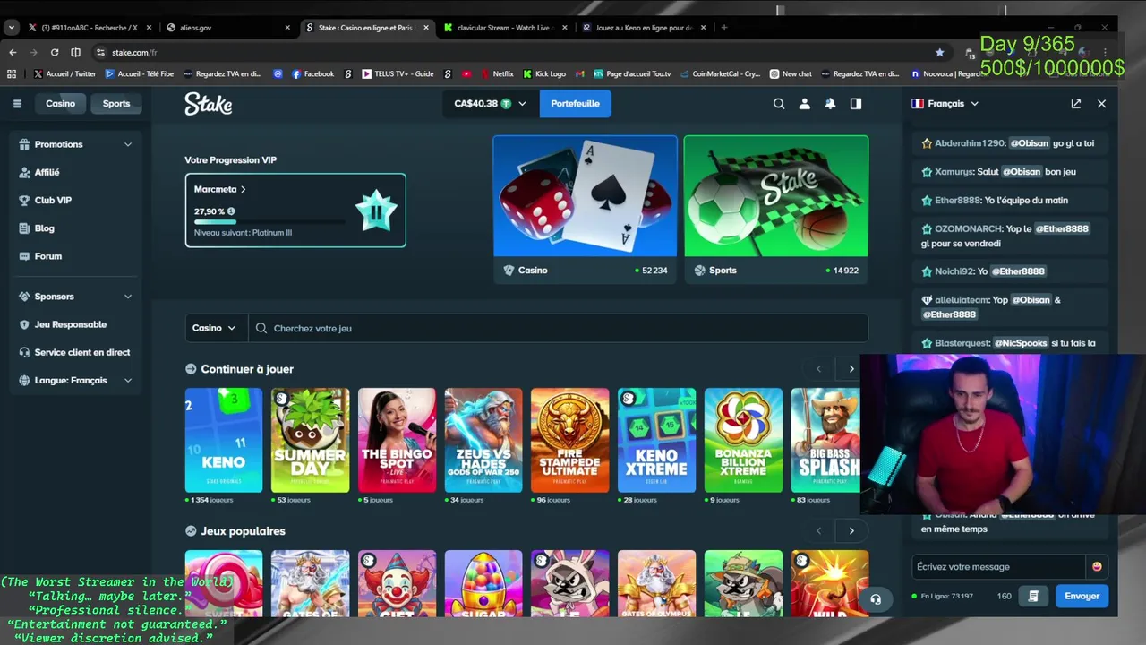Switch to the Sports tab

115,104
